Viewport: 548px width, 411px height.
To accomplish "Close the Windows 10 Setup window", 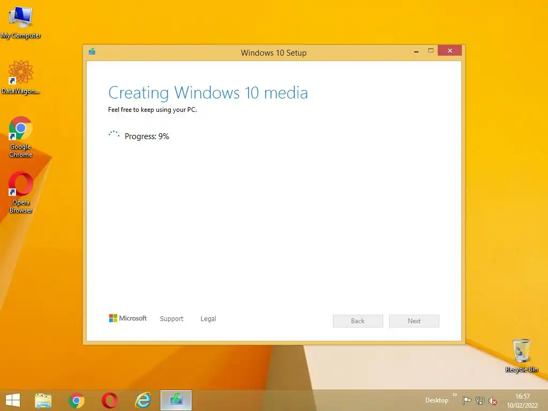I will pyautogui.click(x=450, y=51).
